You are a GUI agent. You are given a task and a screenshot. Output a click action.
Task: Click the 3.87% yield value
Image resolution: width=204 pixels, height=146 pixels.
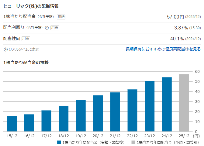[181, 28]
